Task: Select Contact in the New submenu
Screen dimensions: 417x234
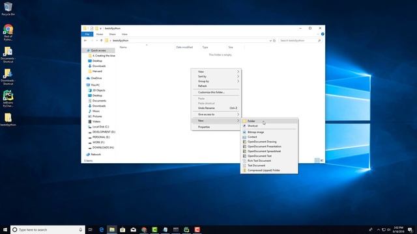Action: 269,137
